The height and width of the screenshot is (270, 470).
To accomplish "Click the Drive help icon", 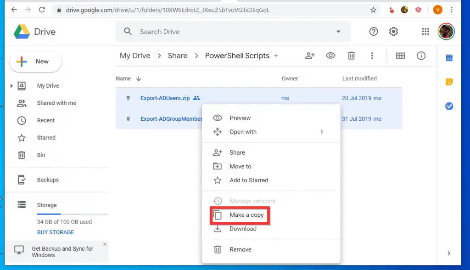I will tap(373, 31).
